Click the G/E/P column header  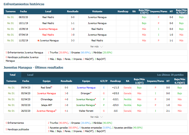click(x=104, y=81)
